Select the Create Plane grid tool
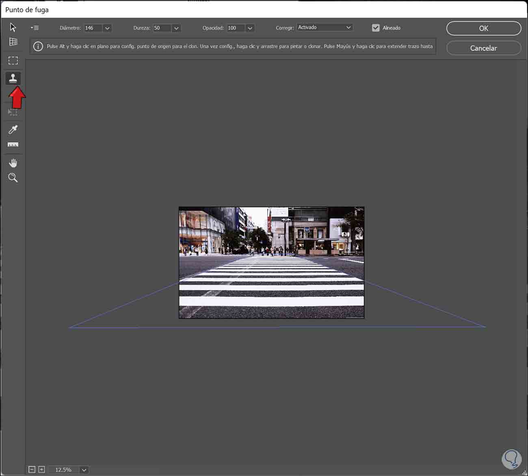 click(13, 42)
